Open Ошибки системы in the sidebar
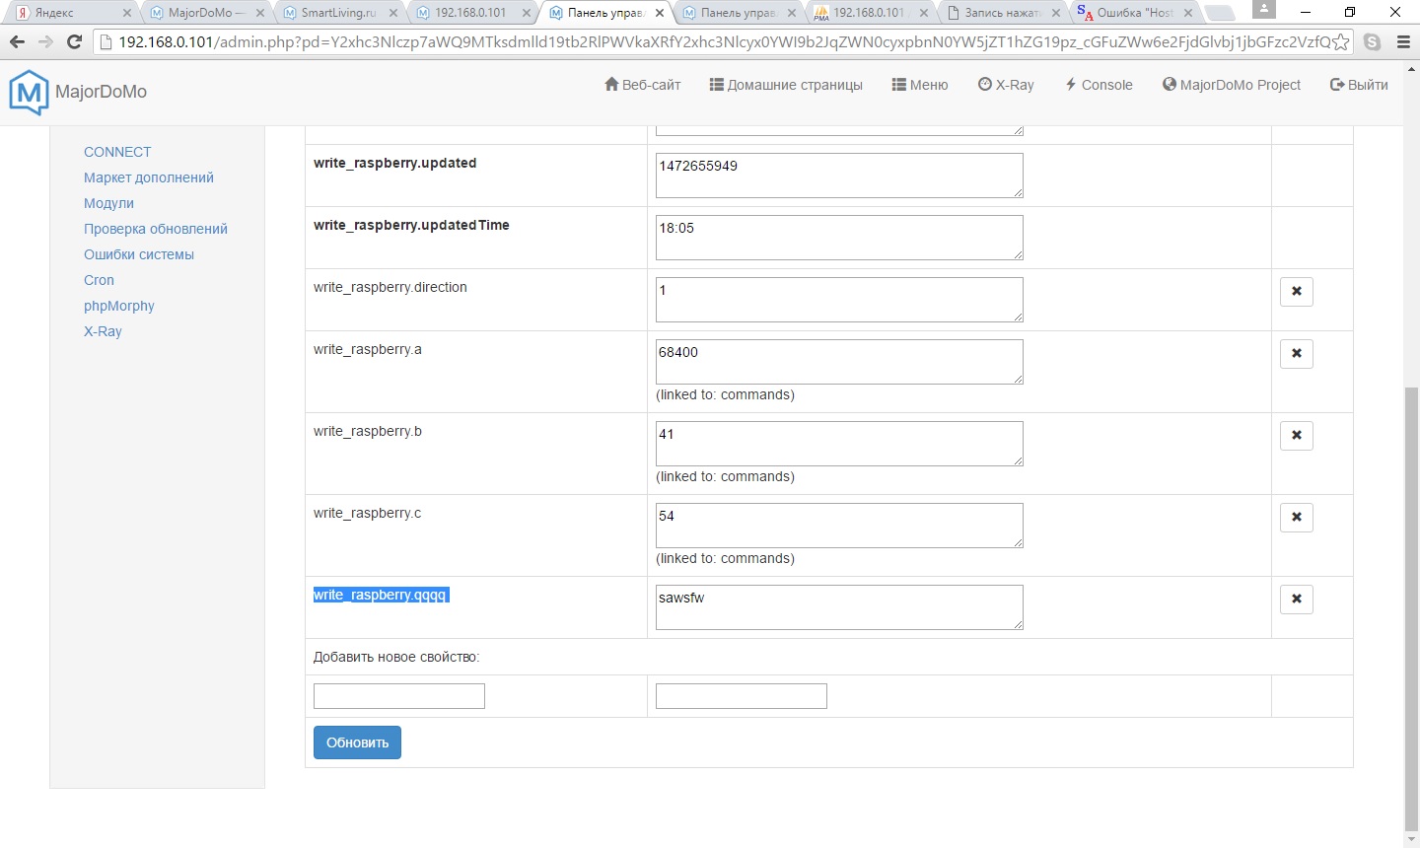The image size is (1420, 848). pos(139,254)
